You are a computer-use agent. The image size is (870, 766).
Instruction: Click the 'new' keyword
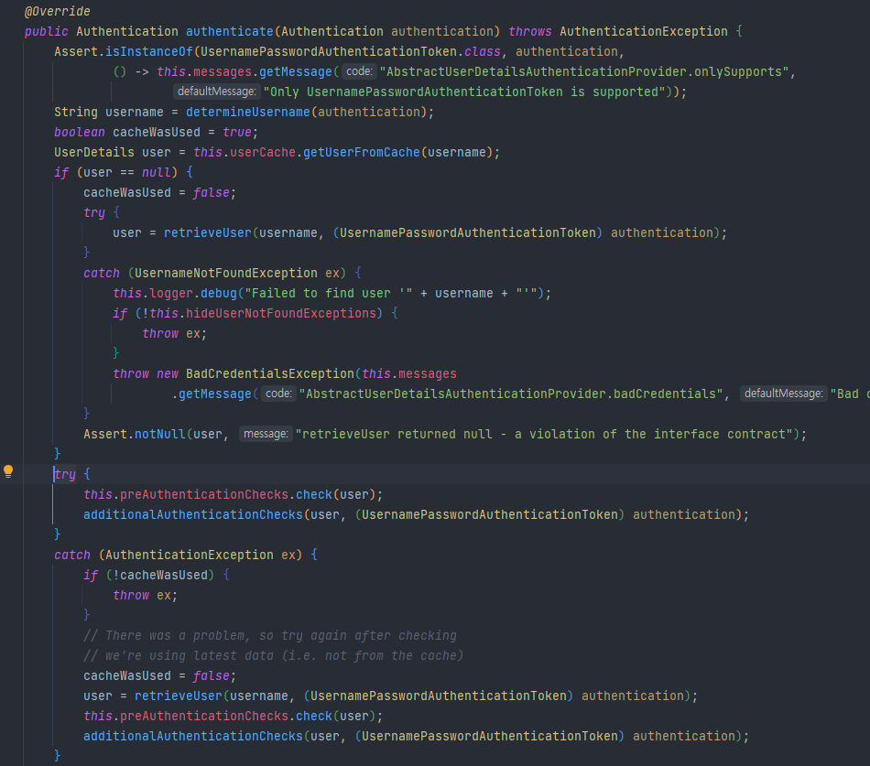(x=168, y=373)
